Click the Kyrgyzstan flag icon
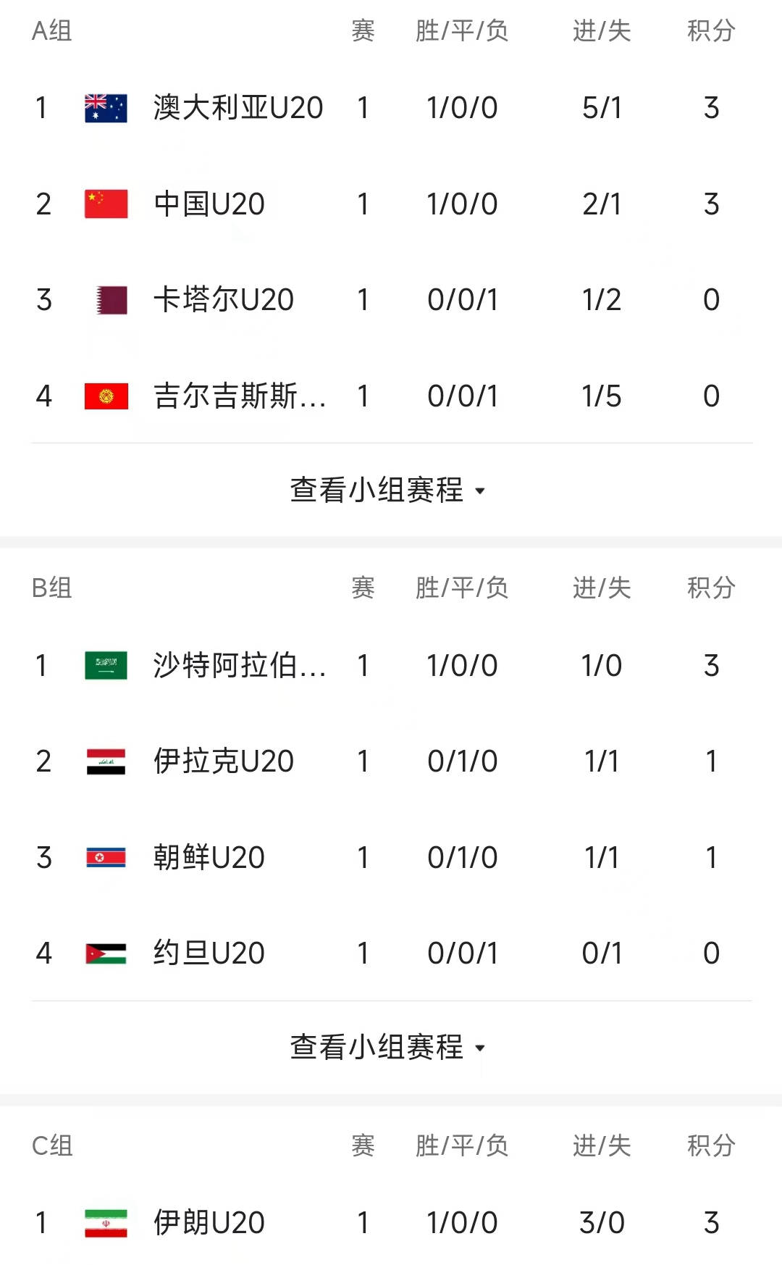 pyautogui.click(x=106, y=396)
